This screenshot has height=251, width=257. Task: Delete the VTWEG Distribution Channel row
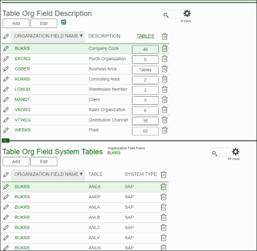164,120
